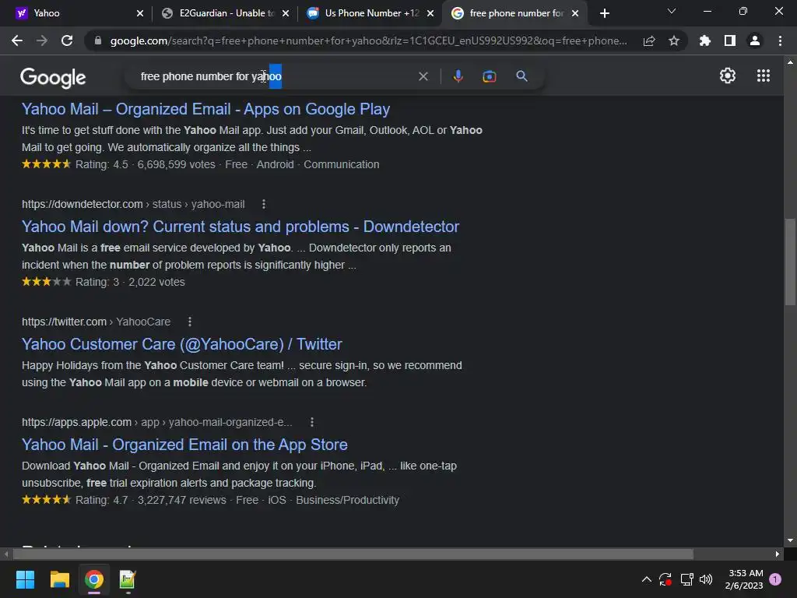
Task: Click the horizontal scrollbar thumb
Action: [x=353, y=554]
